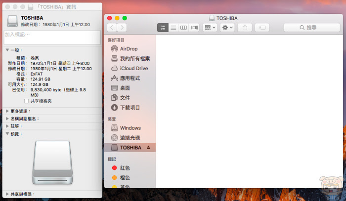Switch Finder to Cover Flow view
The width and height of the screenshot is (346, 201).
pos(194,28)
